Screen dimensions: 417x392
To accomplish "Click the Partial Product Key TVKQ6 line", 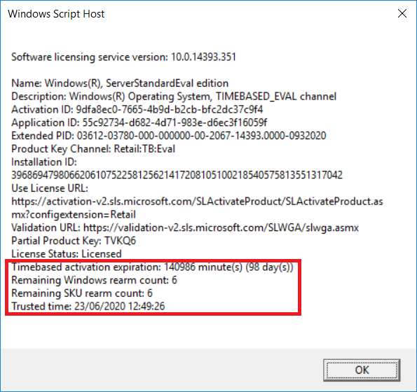I will click(x=74, y=241).
